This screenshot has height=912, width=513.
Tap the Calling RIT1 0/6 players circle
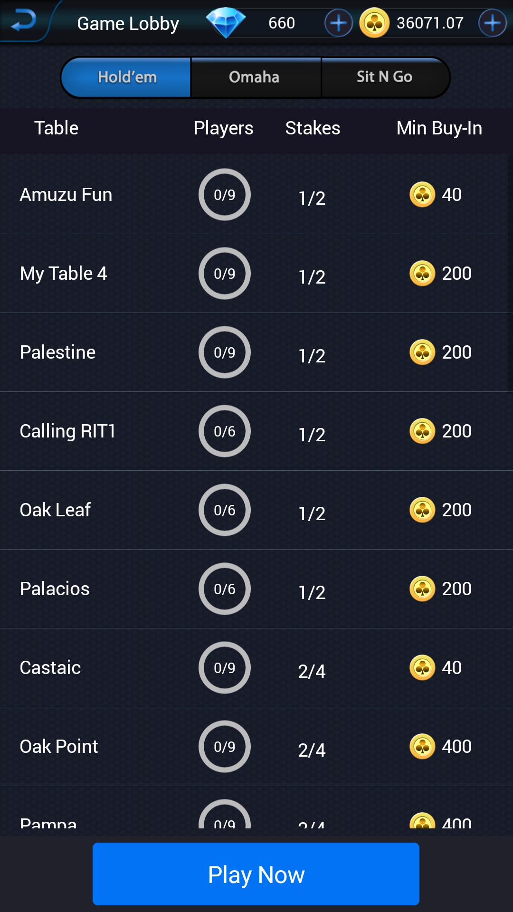point(224,431)
